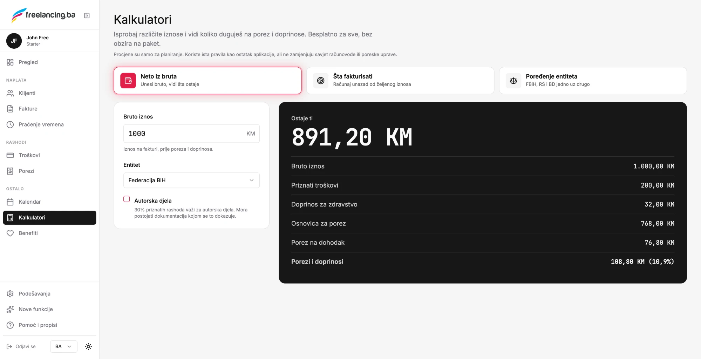The image size is (701, 359).
Task: Open the Entitet dropdown Federacija BiH
Action: (x=191, y=180)
